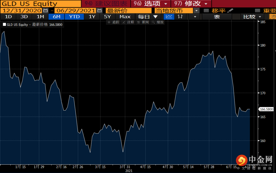Click the 166.5800 last price axis tag

pyautogui.click(x=266, y=109)
